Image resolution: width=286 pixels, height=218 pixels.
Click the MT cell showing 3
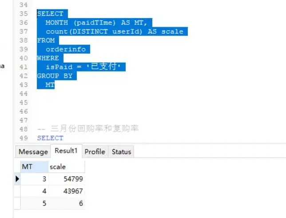coord(34,179)
